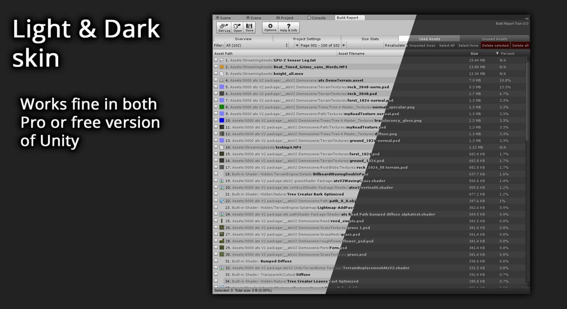Open the panel menu in top-right corner
The image size is (567, 309).
[x=526, y=18]
